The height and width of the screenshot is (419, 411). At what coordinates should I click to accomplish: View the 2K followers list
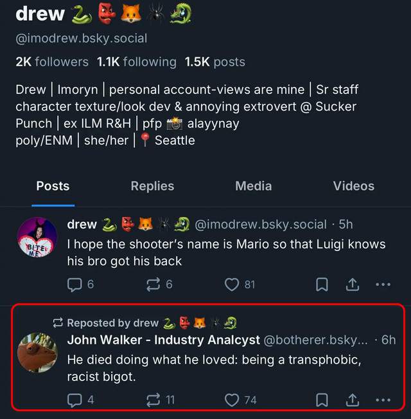(x=52, y=62)
